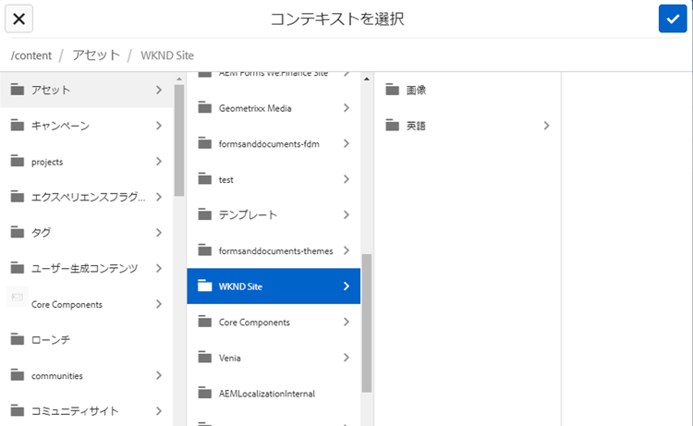Screen dimensions: 693x426
Task: Click the コミュニティサイト folder icon
Action: click(x=18, y=411)
